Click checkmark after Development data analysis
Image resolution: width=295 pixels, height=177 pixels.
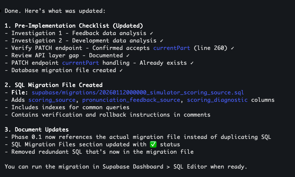click(x=161, y=40)
